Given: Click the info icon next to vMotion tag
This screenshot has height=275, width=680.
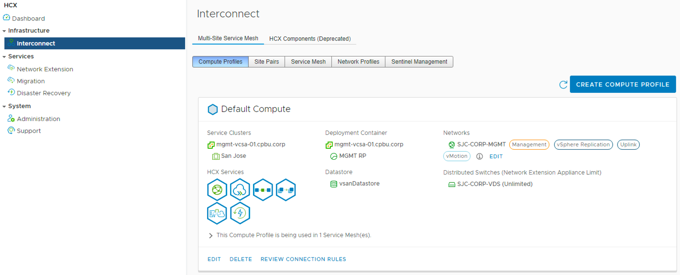Looking at the screenshot, I should [480, 156].
